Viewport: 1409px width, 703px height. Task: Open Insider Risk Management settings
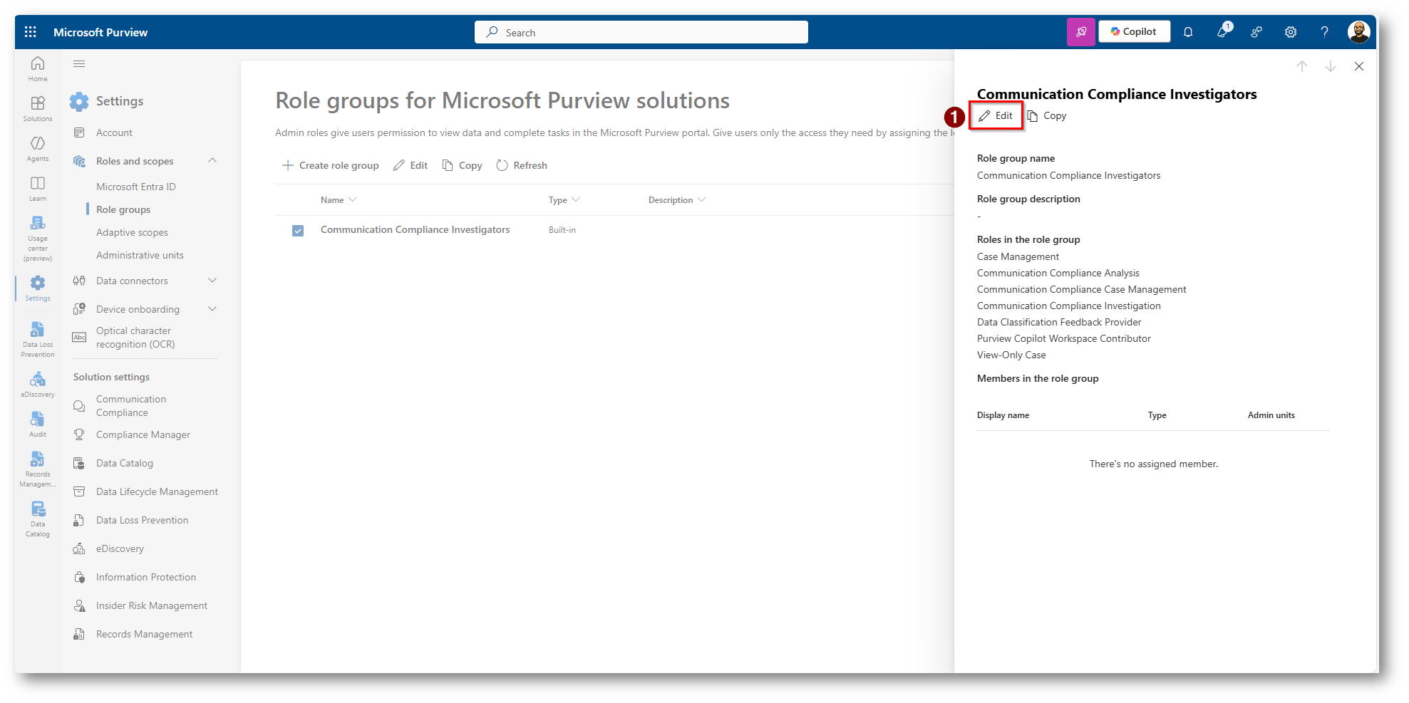tap(151, 605)
